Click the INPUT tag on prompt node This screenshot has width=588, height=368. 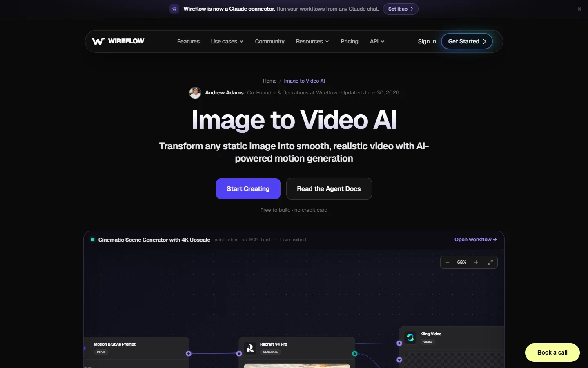[x=101, y=352]
